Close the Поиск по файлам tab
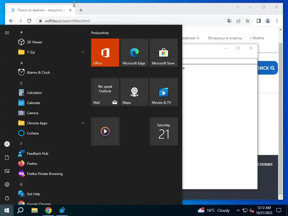 pos(70,10)
